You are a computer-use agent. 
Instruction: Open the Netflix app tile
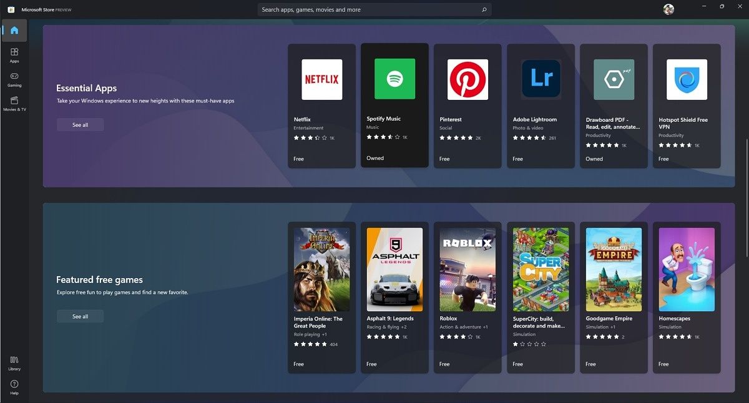coord(321,105)
